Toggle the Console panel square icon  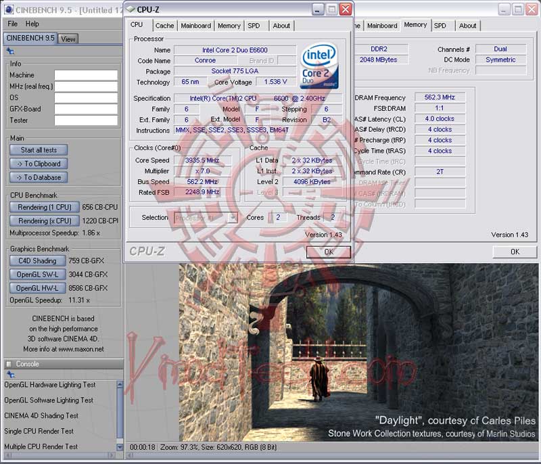[x=9, y=364]
